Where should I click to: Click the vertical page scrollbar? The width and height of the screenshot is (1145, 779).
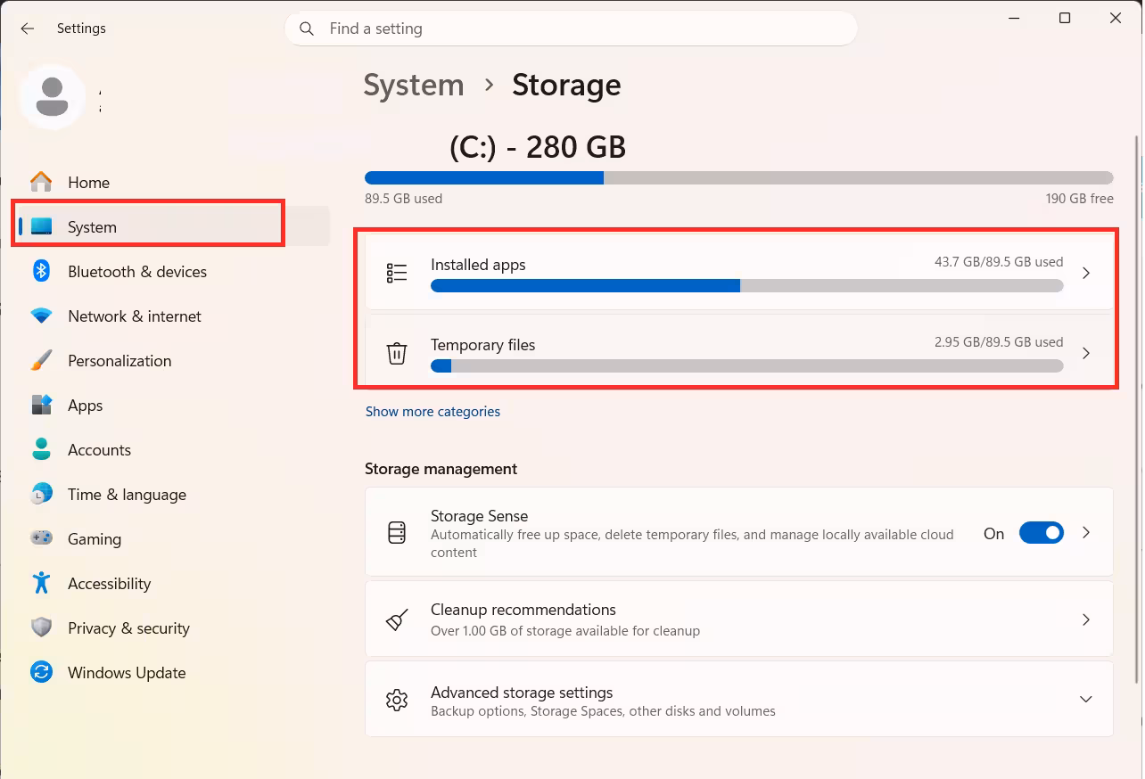pyautogui.click(x=1136, y=409)
